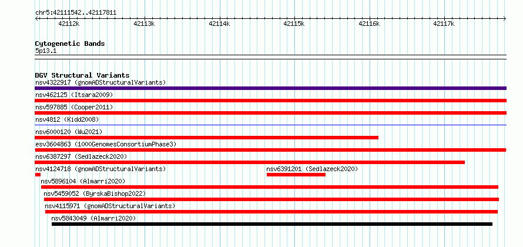This screenshot has height=247, width=523.
Task: Click the red nsv5459052 variant bar
Action: [x=271, y=199]
